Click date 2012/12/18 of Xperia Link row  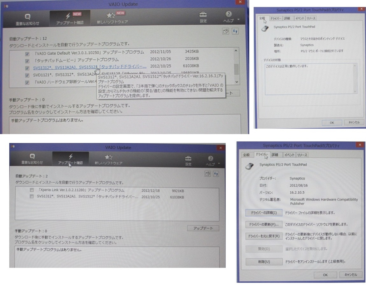coord(150,191)
